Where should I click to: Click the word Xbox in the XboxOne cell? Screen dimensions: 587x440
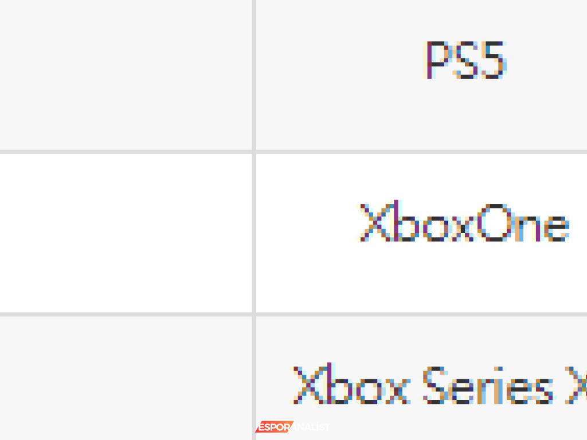(417, 222)
